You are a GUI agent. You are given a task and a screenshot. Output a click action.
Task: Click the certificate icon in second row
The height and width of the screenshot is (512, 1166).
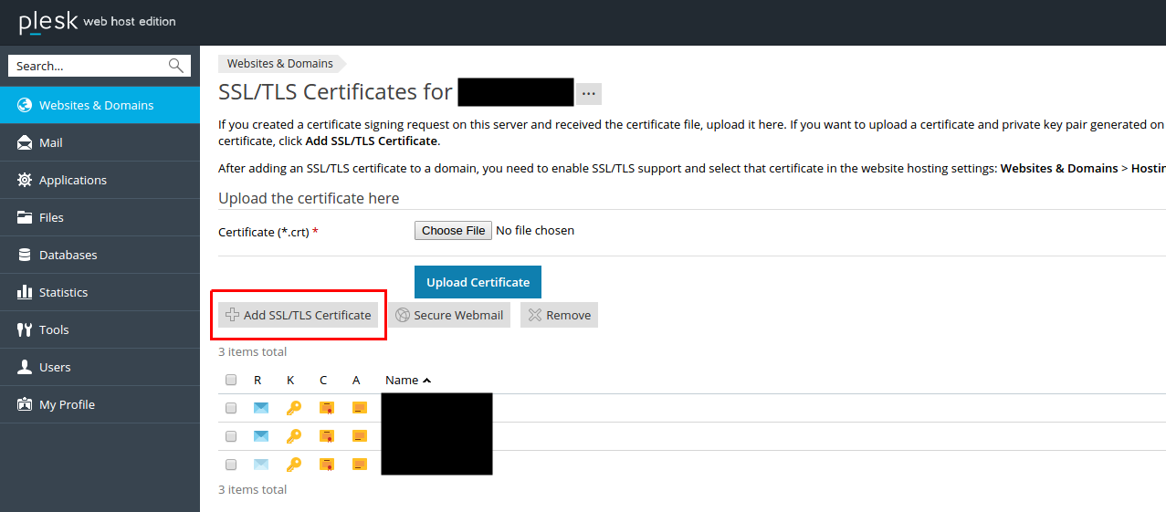point(326,436)
